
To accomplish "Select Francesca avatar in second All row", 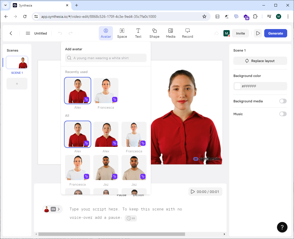I will 78,168.
